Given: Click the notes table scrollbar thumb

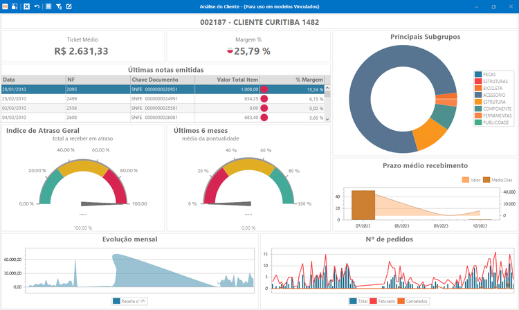Looking at the screenshot, I should [x=327, y=94].
